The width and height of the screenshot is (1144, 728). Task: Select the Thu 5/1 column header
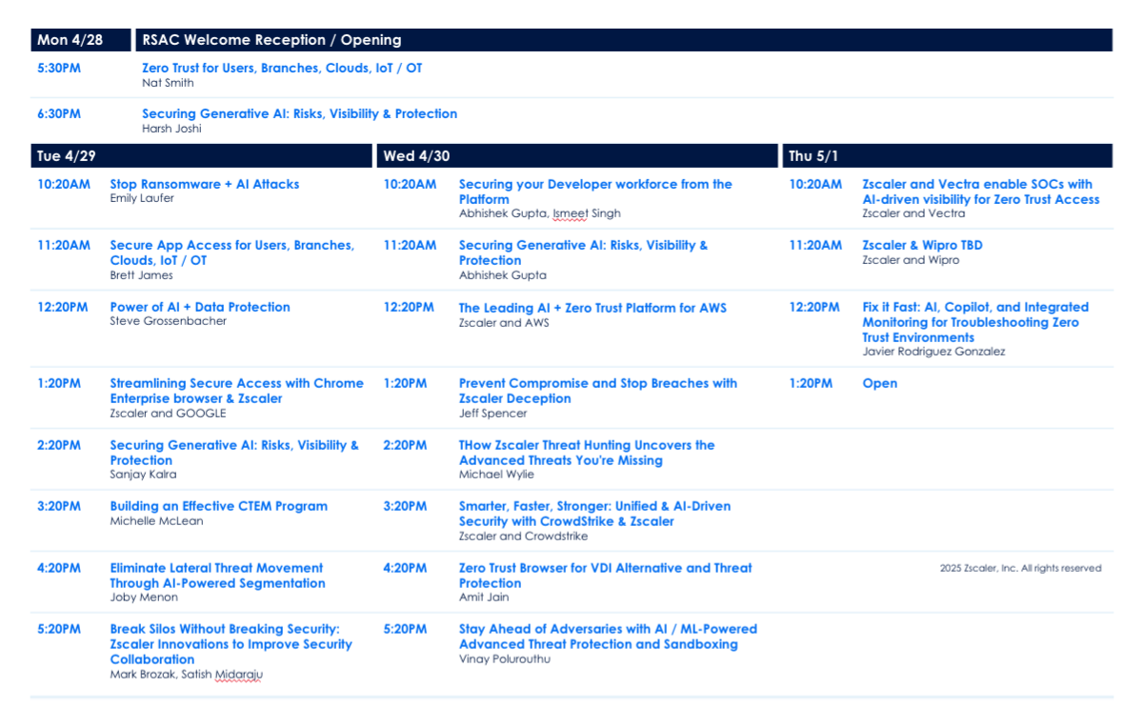click(x=948, y=155)
